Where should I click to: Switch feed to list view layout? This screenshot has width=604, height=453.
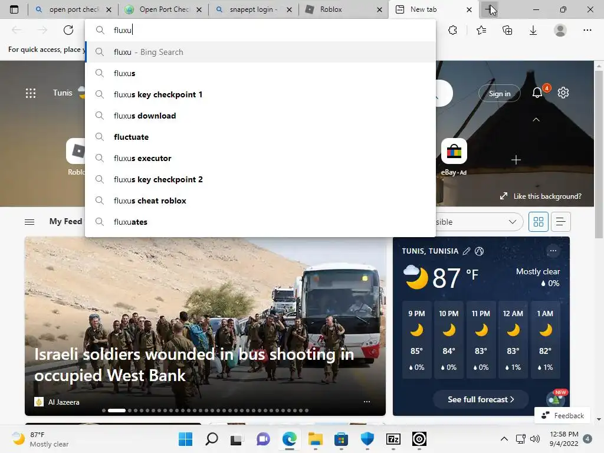pos(560,222)
